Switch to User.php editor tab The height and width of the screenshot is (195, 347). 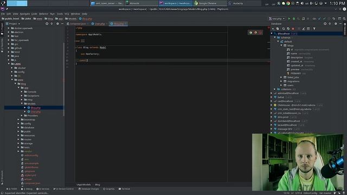pyautogui.click(x=99, y=24)
